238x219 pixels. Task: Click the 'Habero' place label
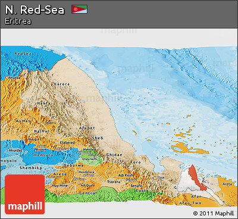51,123
